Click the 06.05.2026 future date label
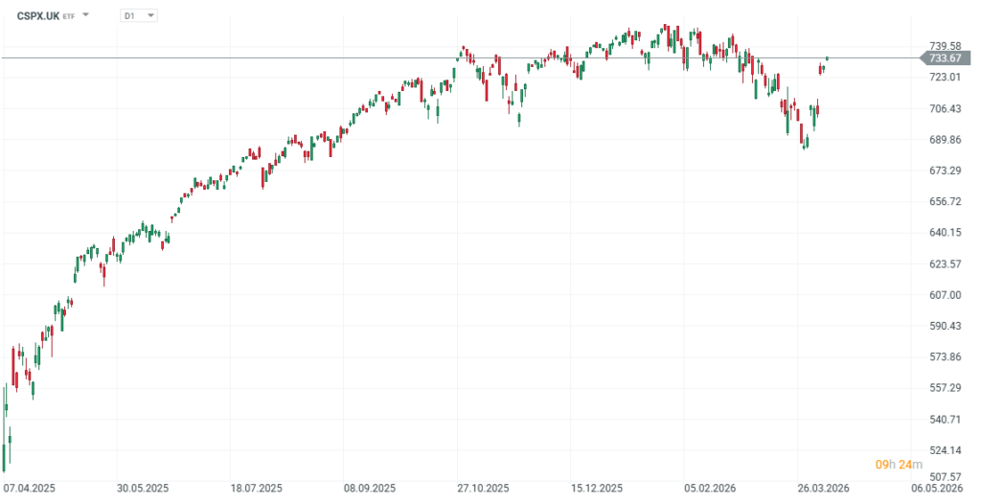 coord(935,488)
